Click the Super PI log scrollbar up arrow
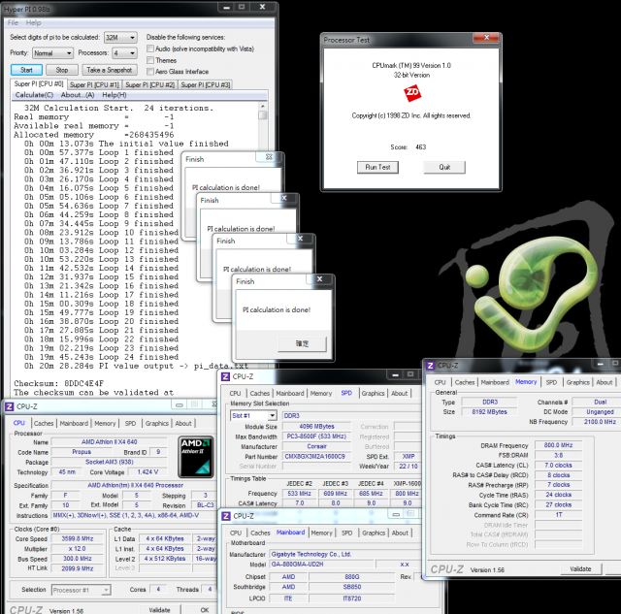Screen dimensions: 621x614 point(262,107)
